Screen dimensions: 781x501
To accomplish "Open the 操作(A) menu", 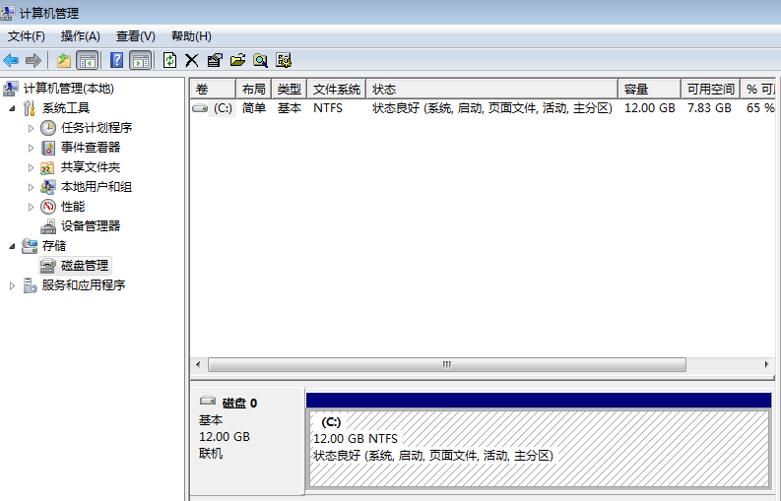I will 80,36.
